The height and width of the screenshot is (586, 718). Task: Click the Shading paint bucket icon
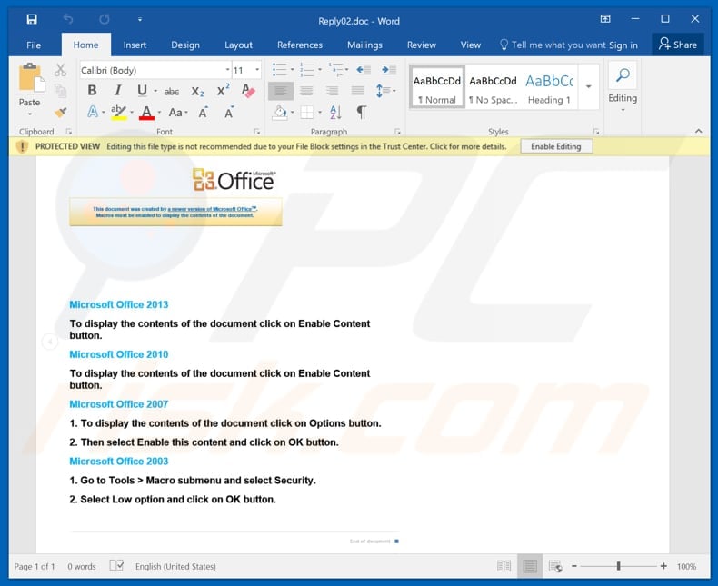click(280, 112)
